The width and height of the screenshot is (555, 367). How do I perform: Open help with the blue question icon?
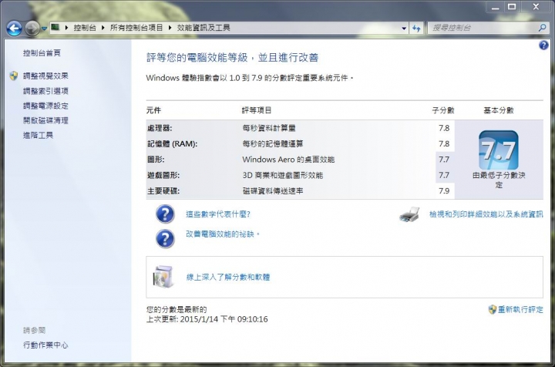(543, 45)
